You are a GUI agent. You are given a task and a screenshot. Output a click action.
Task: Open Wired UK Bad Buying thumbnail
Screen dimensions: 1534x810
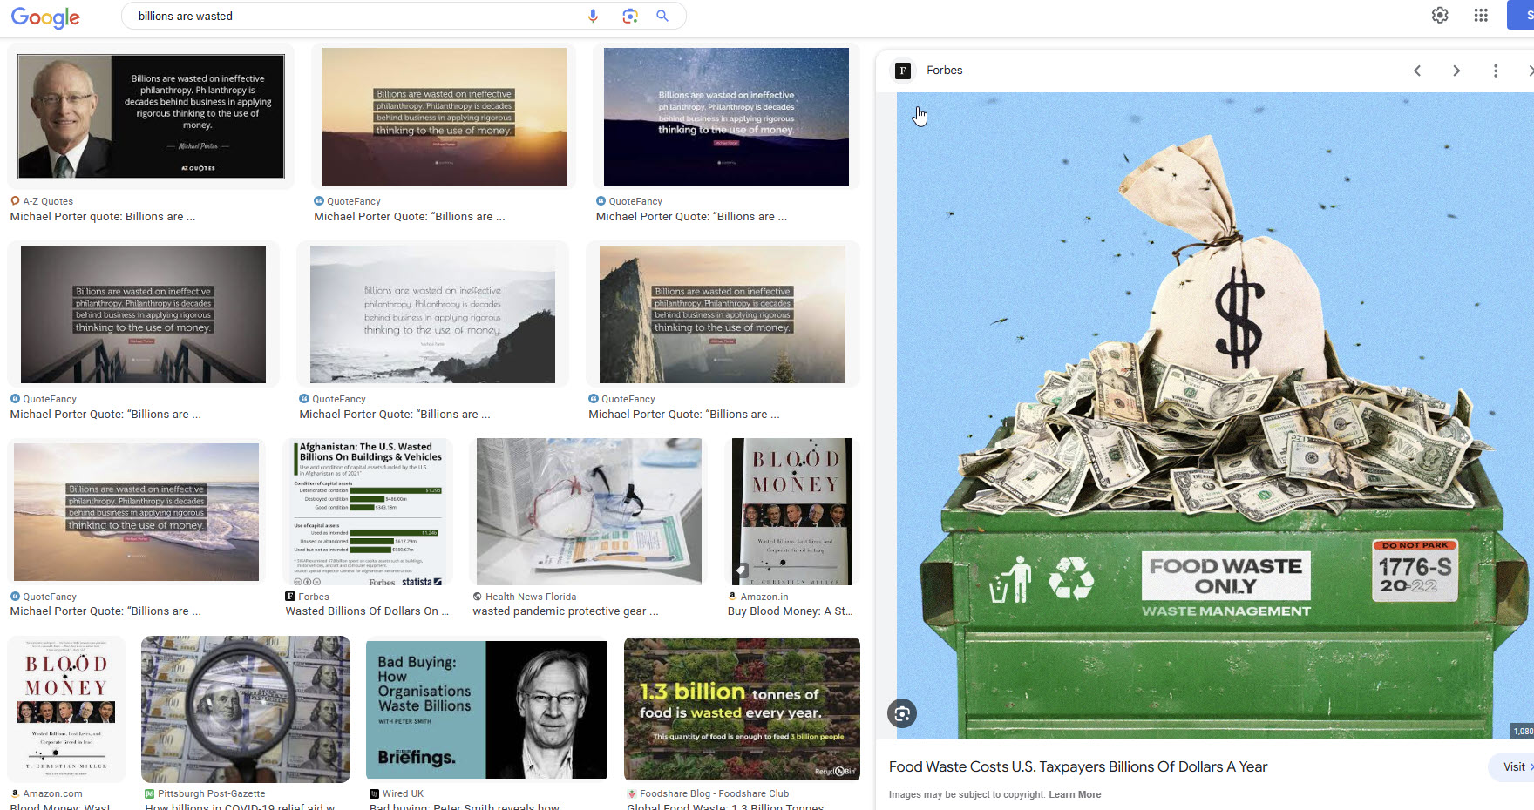tap(486, 709)
